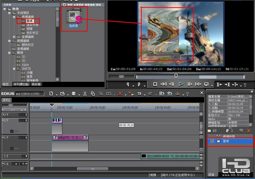The width and height of the screenshot is (255, 179).
Task: Collapse the 特效 root folder
Action: pos(4,9)
